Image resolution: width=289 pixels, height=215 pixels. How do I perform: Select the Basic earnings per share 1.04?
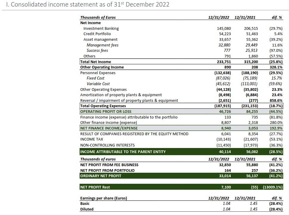tap(226, 204)
